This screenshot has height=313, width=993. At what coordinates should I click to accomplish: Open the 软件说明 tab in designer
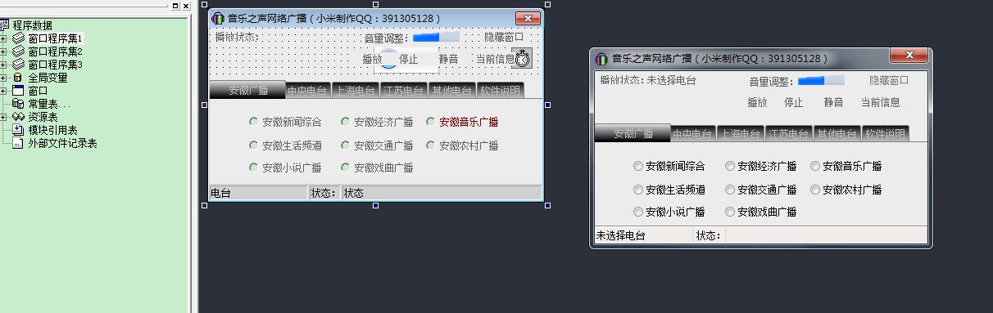point(500,91)
